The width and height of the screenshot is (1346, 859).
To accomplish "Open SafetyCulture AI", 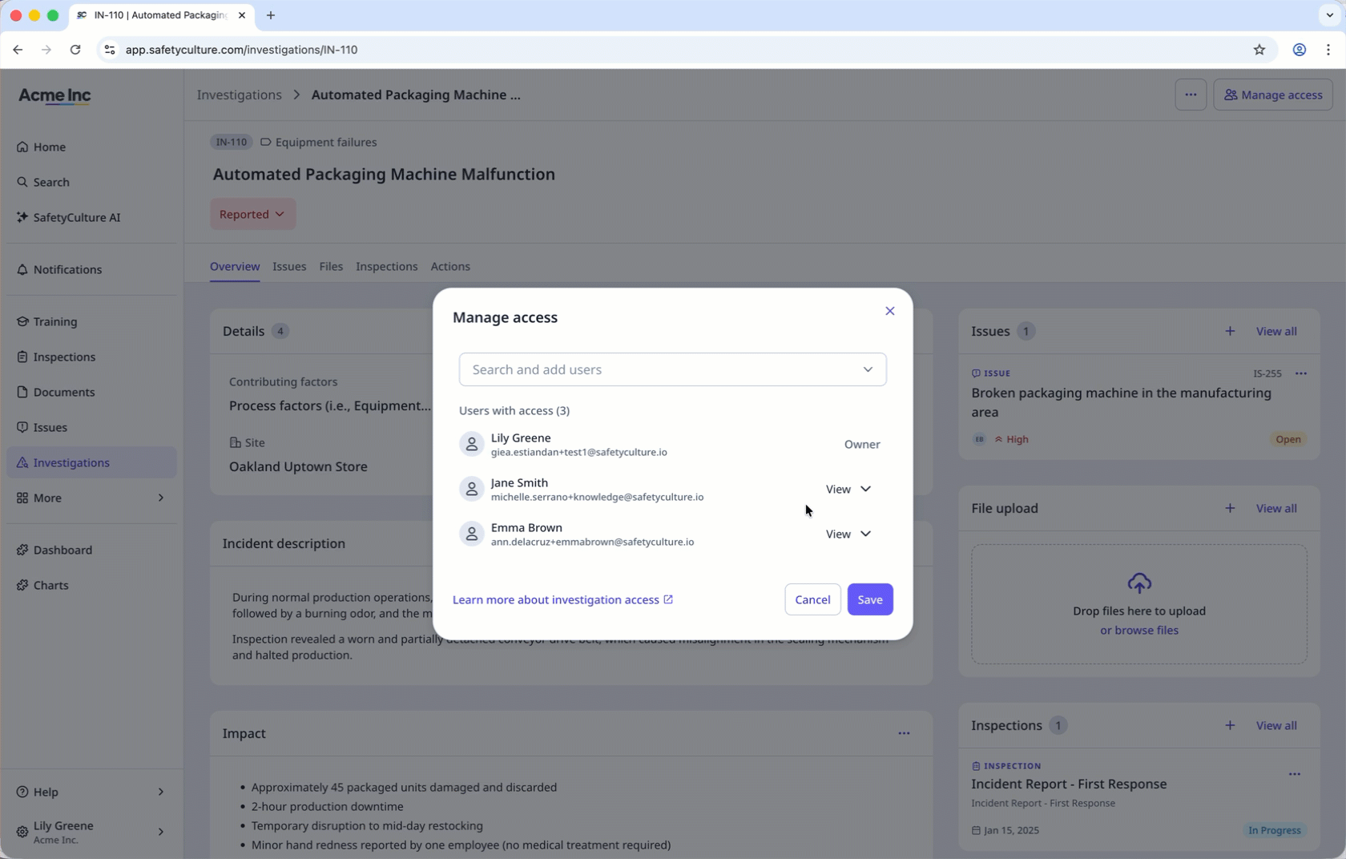I will coord(91,217).
